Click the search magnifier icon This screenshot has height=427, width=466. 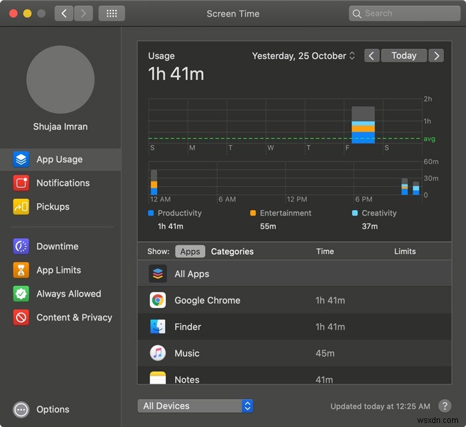coord(357,14)
